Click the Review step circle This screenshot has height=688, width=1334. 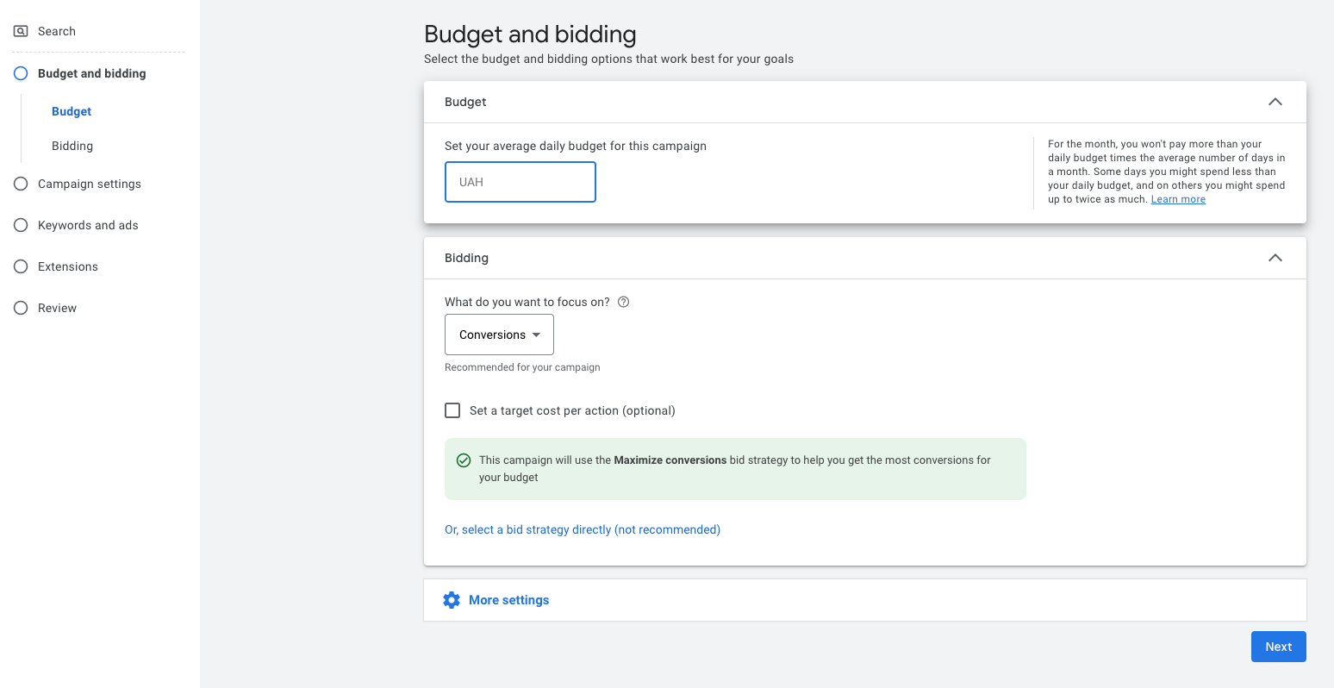[21, 308]
